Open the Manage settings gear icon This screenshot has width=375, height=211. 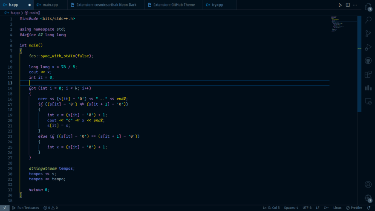tap(368, 198)
